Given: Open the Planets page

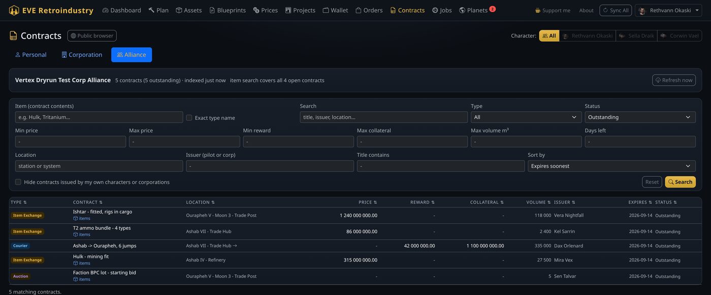Looking at the screenshot, I should (473, 10).
